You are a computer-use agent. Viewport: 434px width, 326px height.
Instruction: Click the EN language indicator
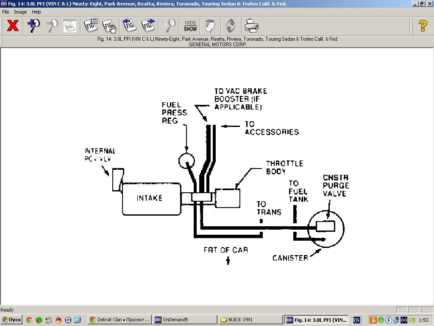tap(356, 320)
